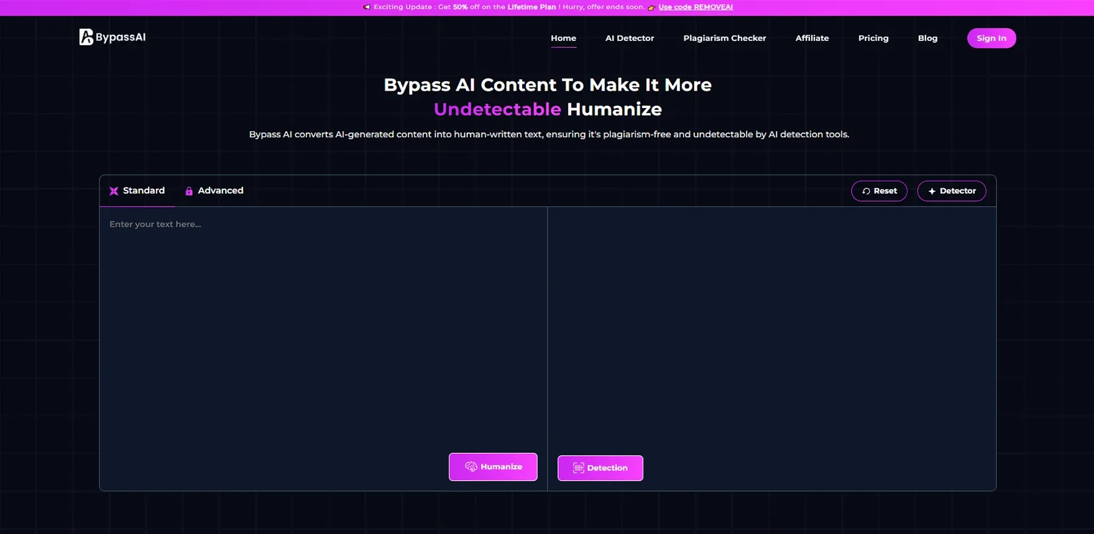Go to Plagiarism Checker
The height and width of the screenshot is (534, 1094).
coord(725,38)
